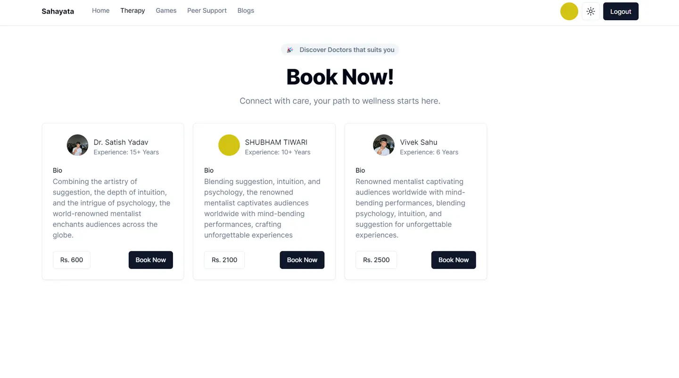Click the Rs. 2500 price tag
The image size is (679, 378).
click(376, 260)
